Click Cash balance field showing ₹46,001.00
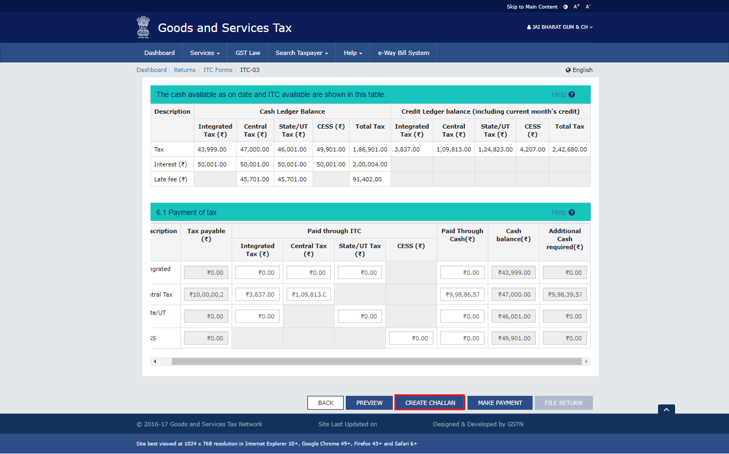The width and height of the screenshot is (729, 454). click(x=513, y=316)
